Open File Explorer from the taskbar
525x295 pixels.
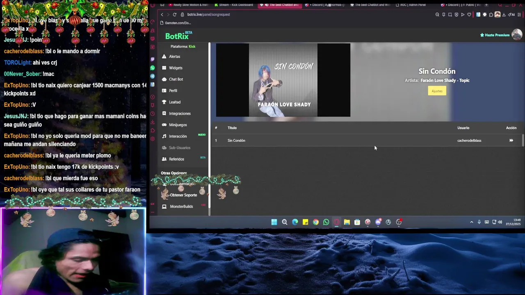pyautogui.click(x=347, y=222)
